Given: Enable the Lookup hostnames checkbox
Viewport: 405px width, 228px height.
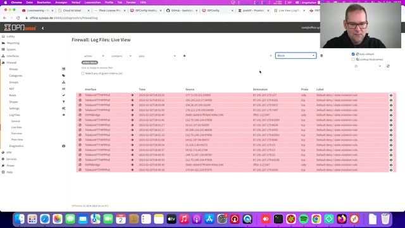Looking at the screenshot, I should (353, 60).
